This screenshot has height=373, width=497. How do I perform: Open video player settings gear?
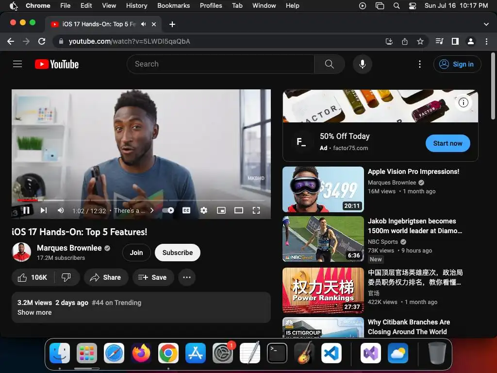click(x=204, y=210)
